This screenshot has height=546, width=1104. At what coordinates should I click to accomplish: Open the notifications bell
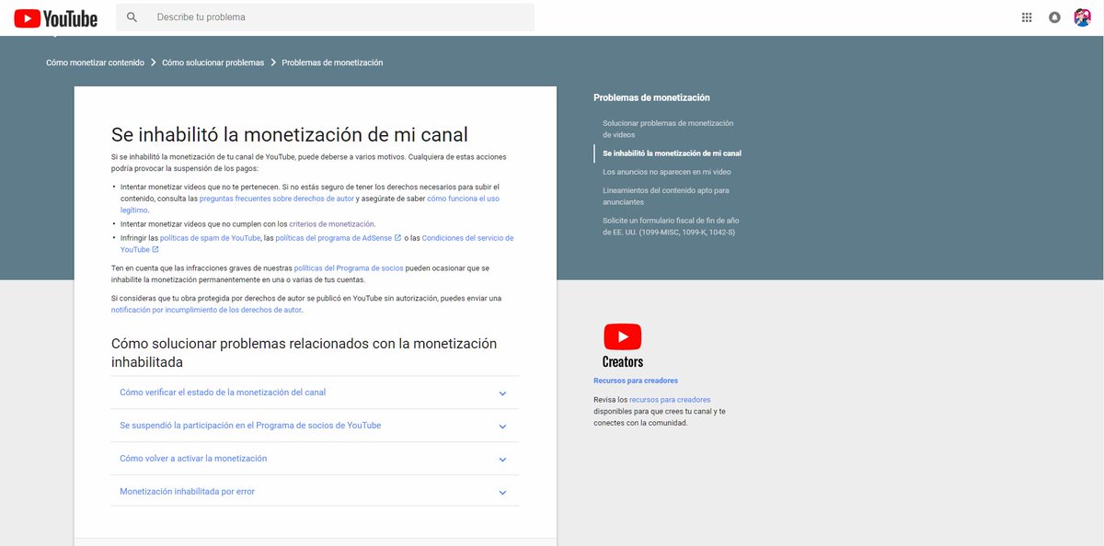pyautogui.click(x=1054, y=17)
